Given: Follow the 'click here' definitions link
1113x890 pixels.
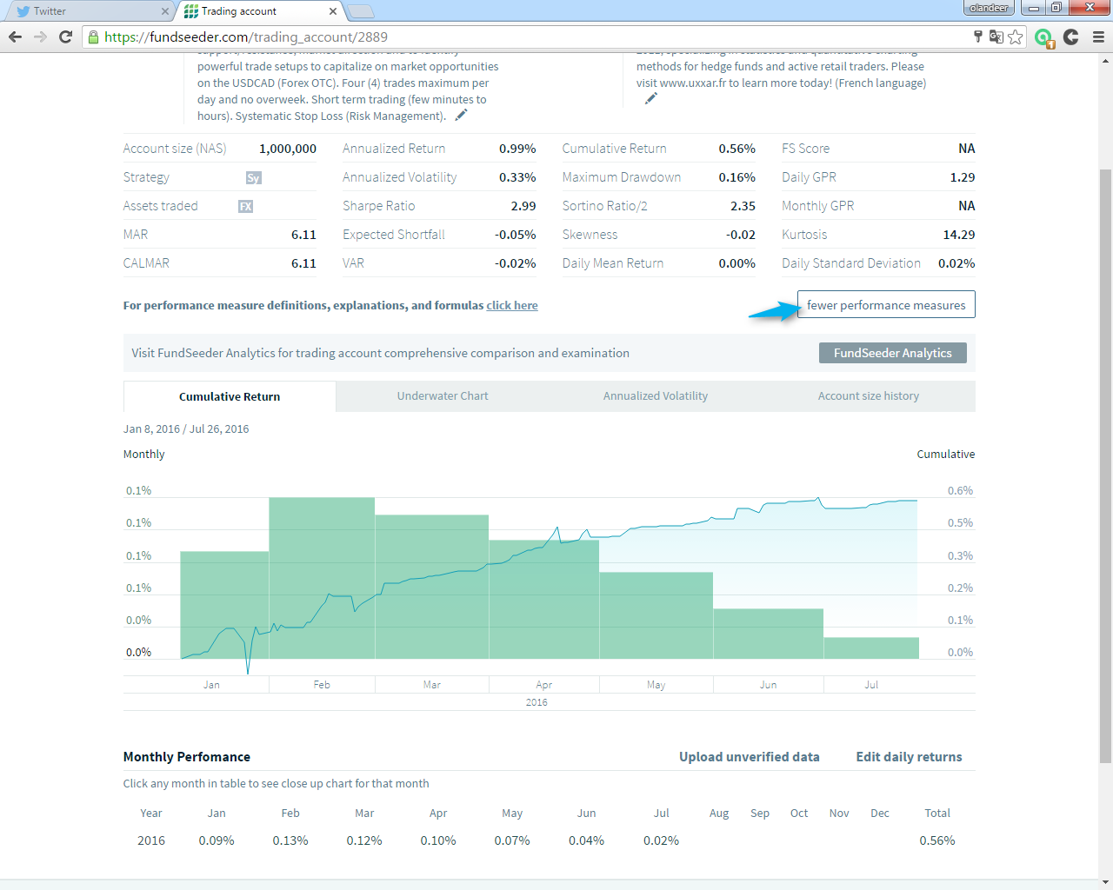Looking at the screenshot, I should (511, 306).
